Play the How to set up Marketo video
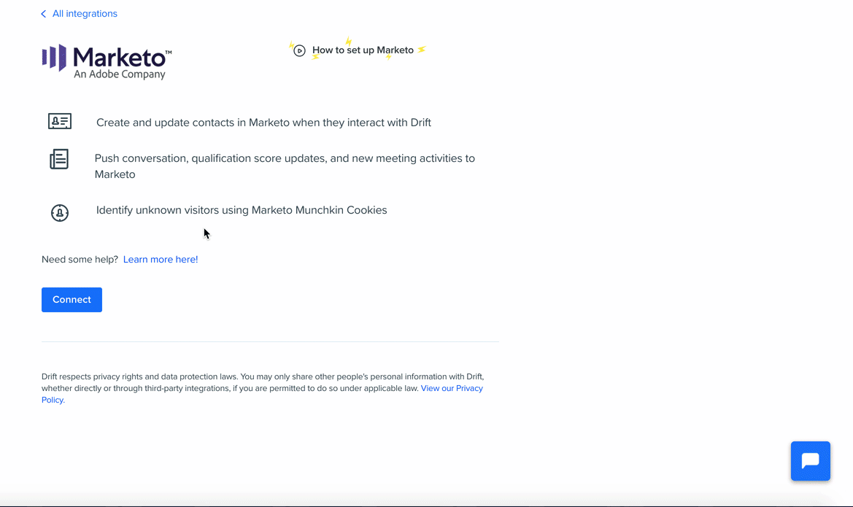853x507 pixels. (299, 50)
